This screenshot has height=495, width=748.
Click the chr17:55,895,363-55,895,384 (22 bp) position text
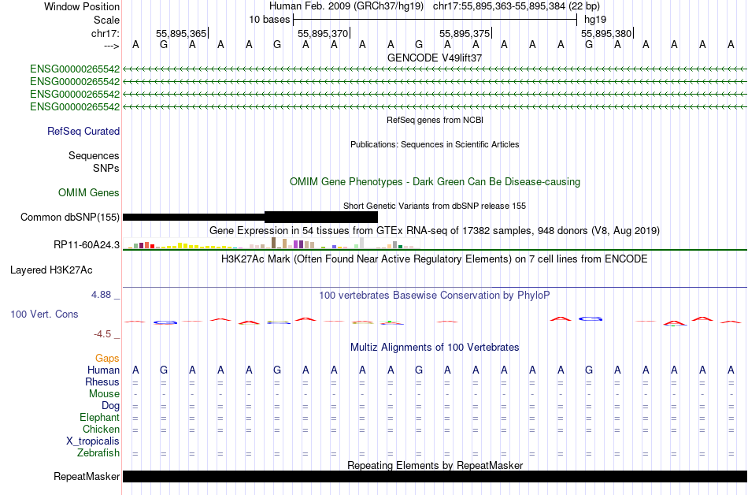tap(517, 6)
